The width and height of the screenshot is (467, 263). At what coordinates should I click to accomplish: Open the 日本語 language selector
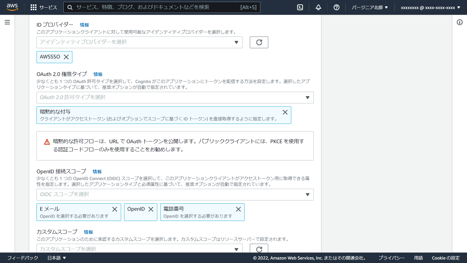56,258
